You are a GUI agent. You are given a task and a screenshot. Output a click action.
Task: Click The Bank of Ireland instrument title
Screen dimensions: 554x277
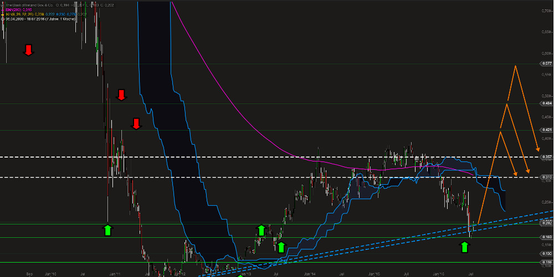(x=29, y=6)
